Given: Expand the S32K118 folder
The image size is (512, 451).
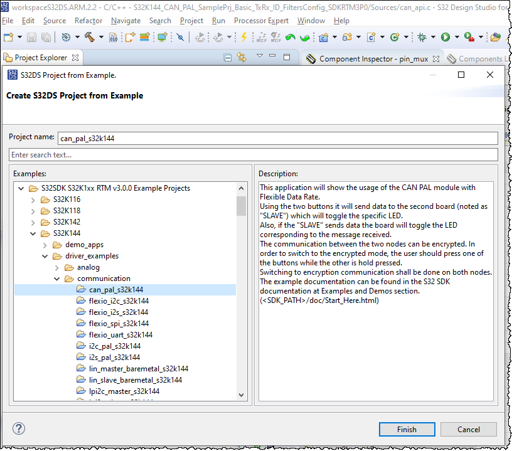Looking at the screenshot, I should [x=33, y=211].
